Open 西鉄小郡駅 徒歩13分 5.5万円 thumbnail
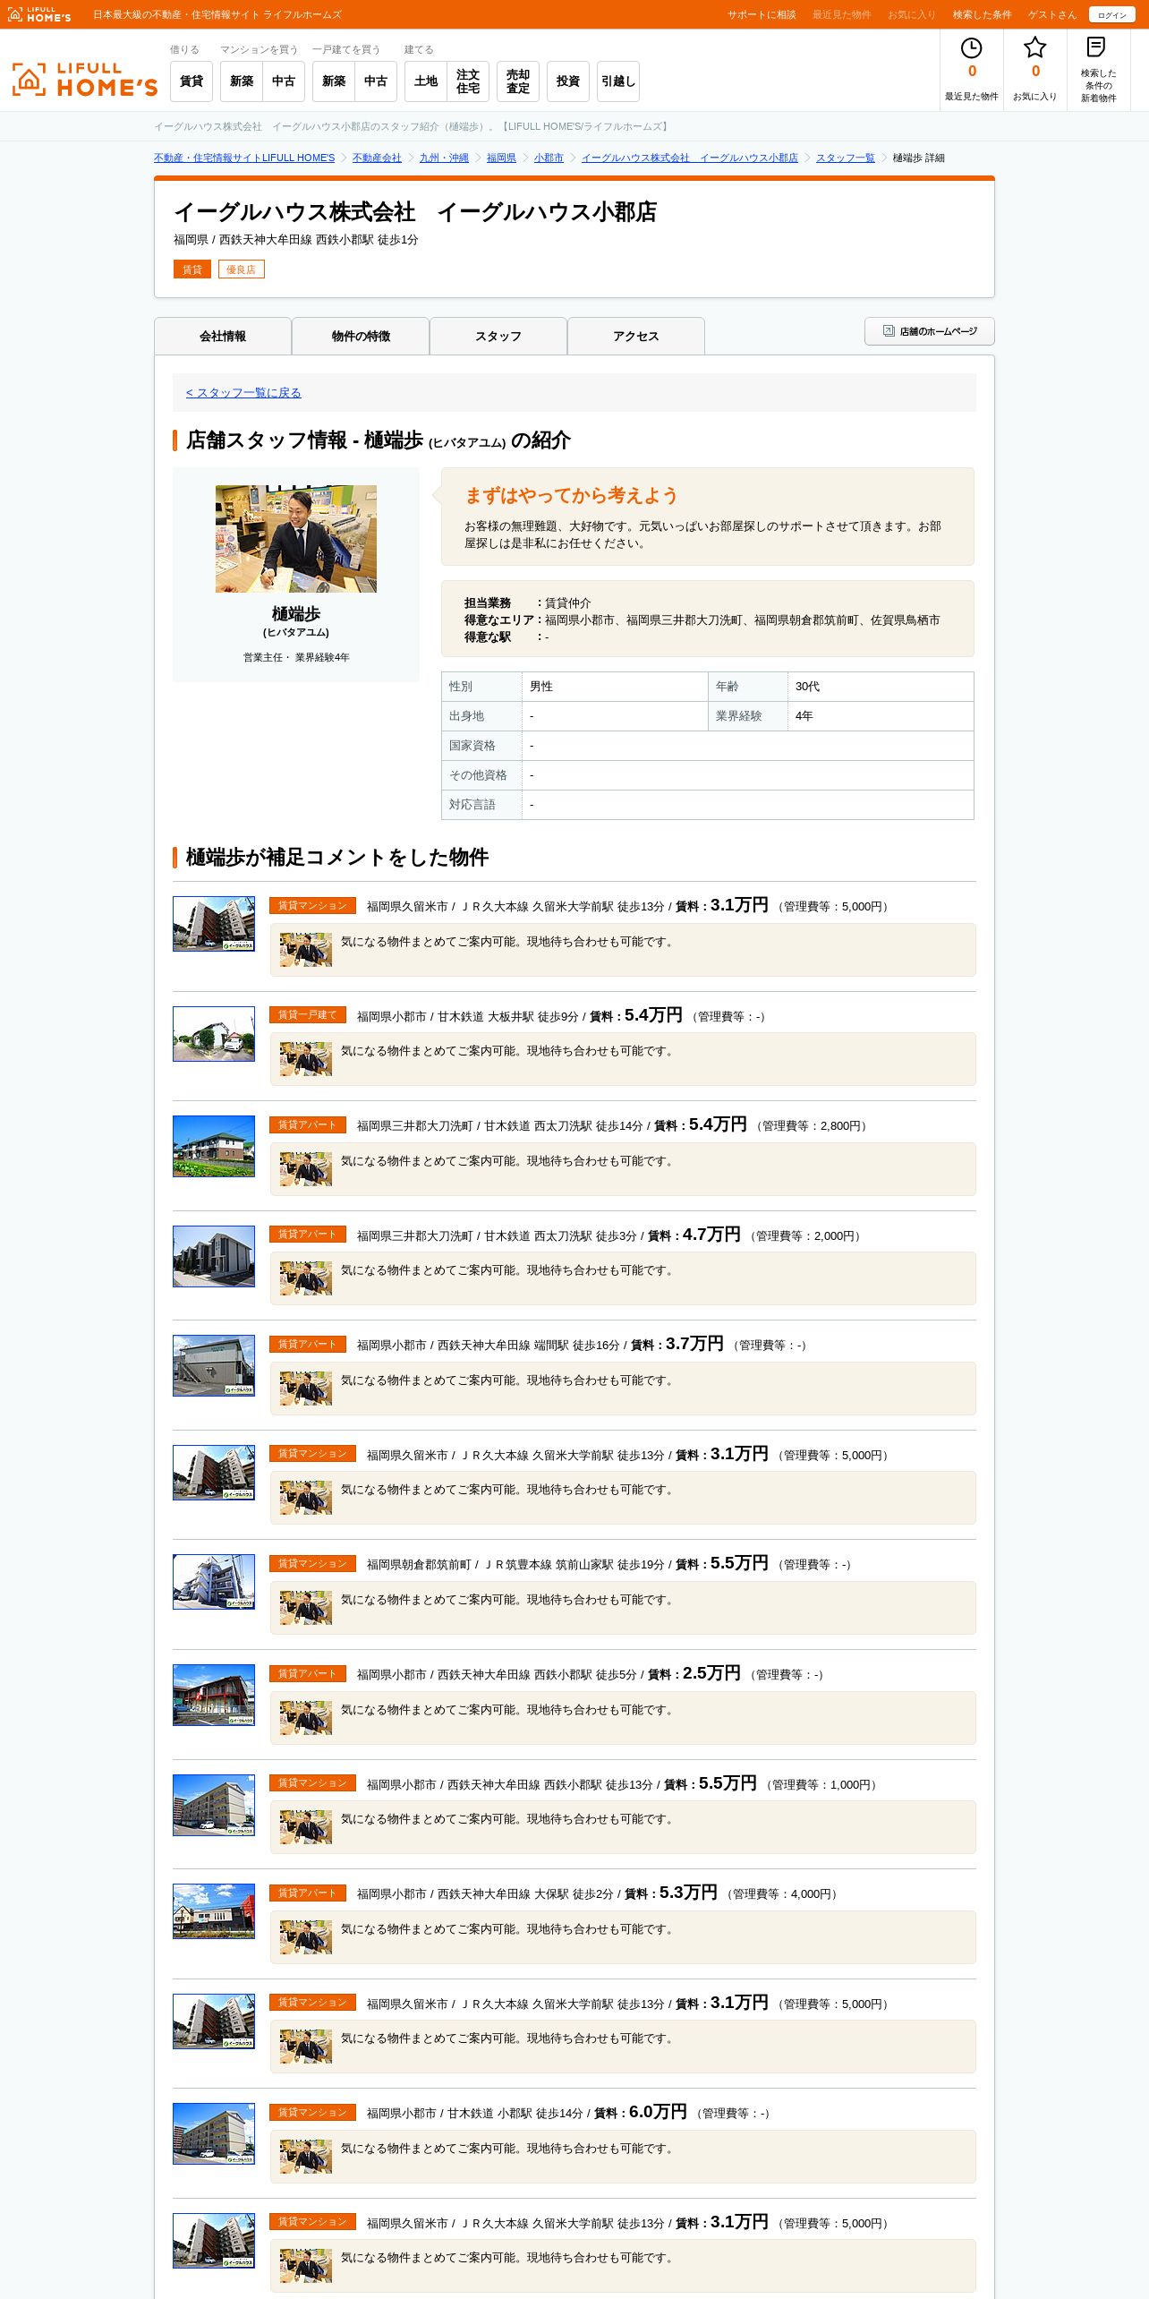 [x=214, y=1805]
